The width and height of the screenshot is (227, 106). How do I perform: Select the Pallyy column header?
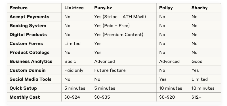click(x=166, y=8)
